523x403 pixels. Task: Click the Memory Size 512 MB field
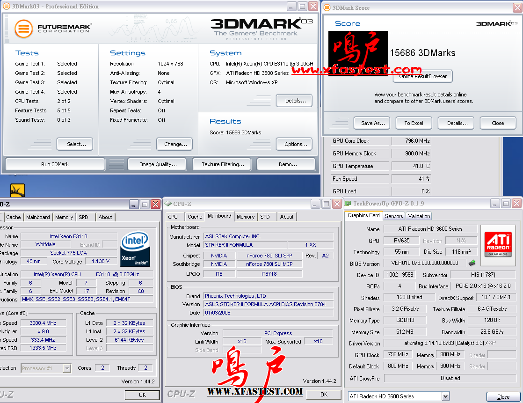[x=405, y=332]
